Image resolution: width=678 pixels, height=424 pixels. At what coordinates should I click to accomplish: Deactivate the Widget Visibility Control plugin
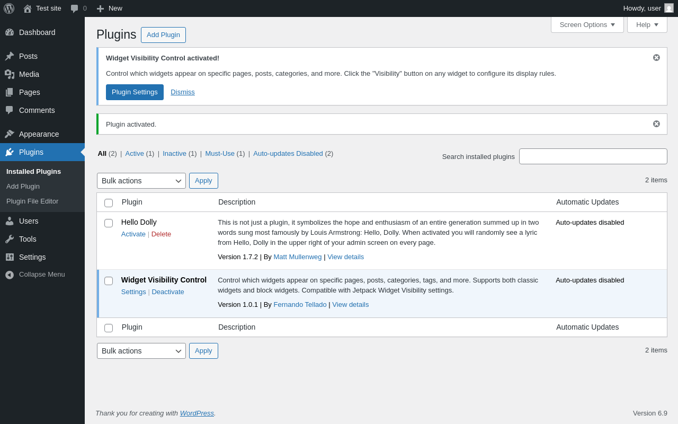coord(168,292)
